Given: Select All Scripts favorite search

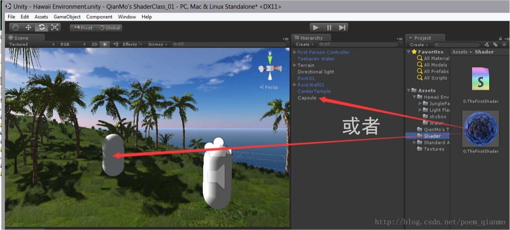Looking at the screenshot, I should tap(432, 78).
